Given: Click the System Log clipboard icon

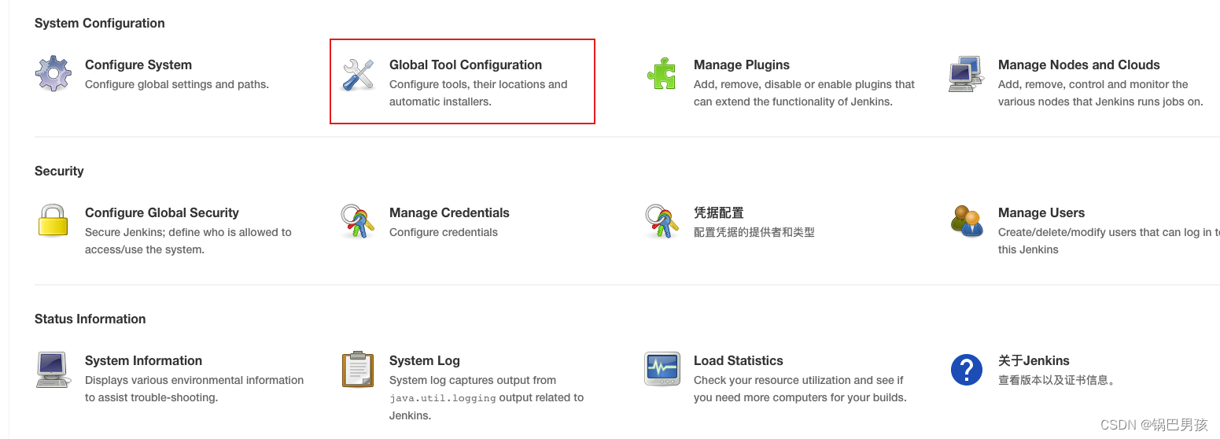Looking at the screenshot, I should click(358, 369).
